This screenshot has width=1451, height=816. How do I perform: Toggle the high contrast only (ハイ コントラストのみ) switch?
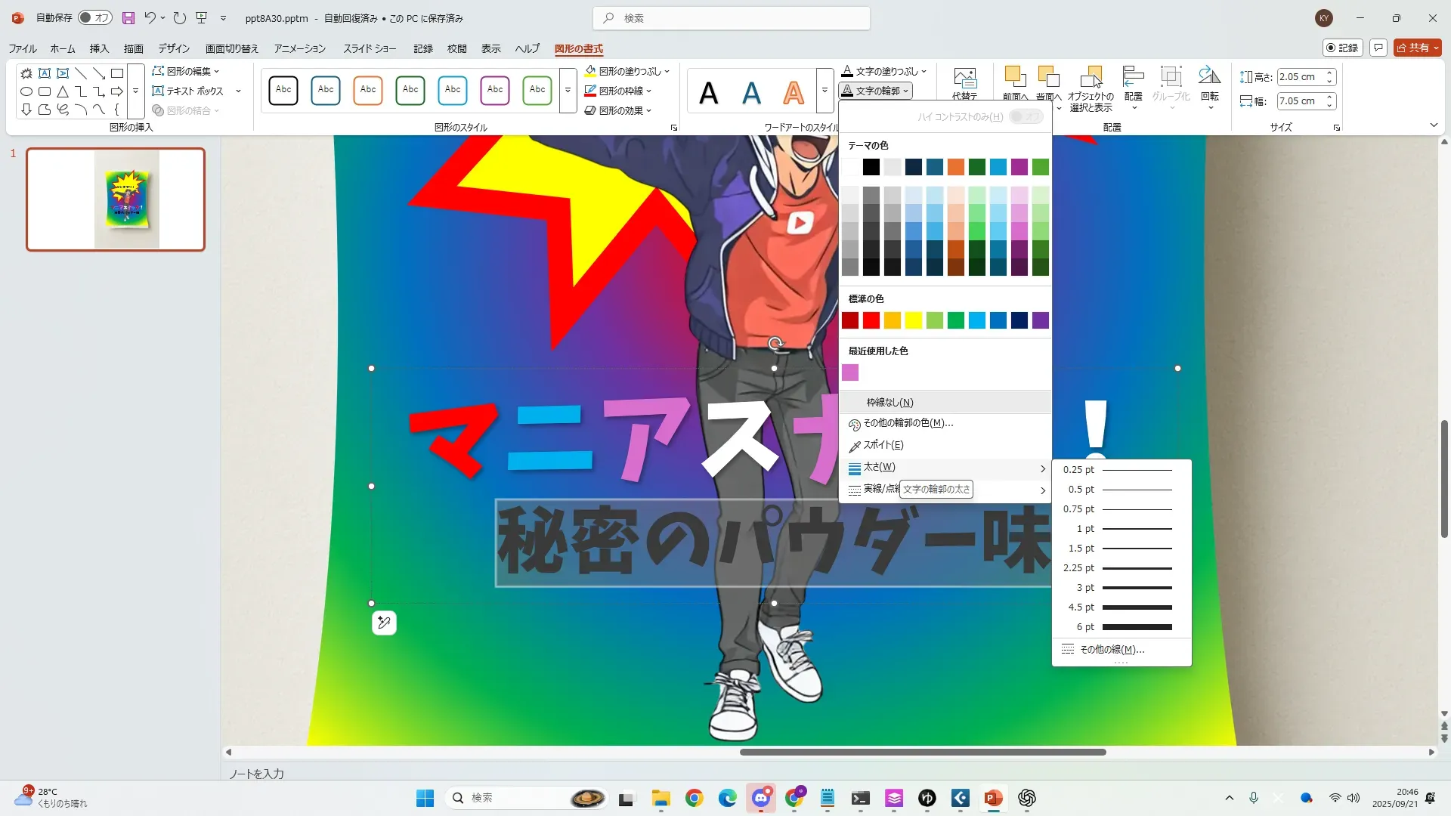[x=1026, y=117]
